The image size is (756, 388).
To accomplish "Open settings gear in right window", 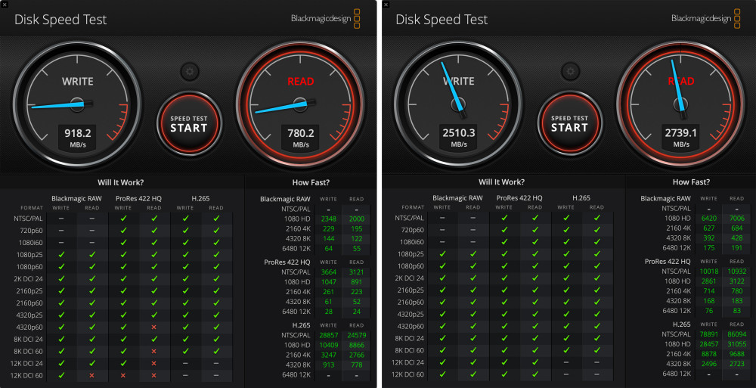I will [570, 71].
